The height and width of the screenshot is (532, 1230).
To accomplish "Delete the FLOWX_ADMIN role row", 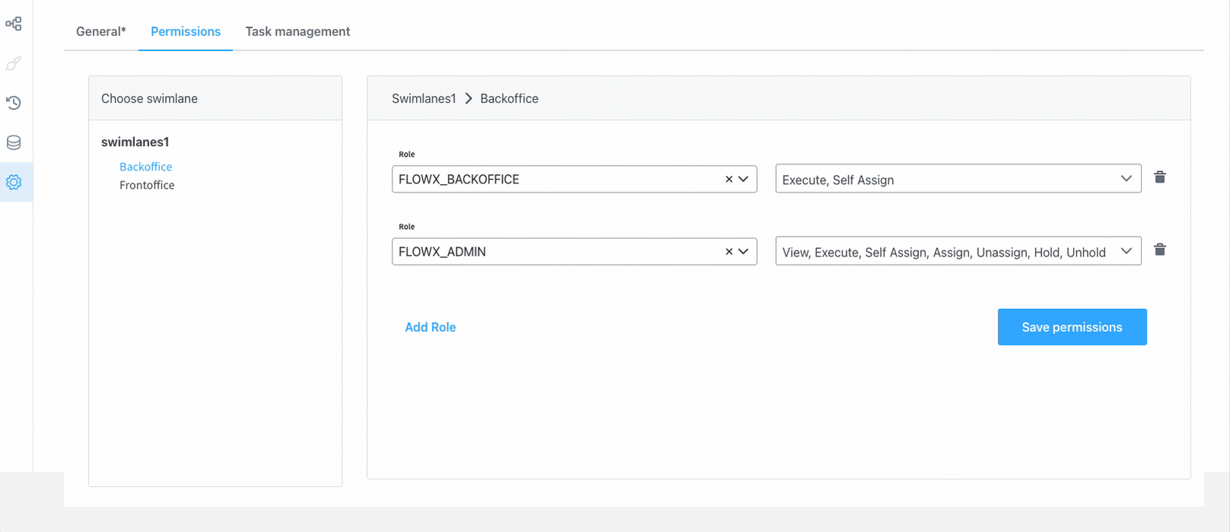I will coord(1160,250).
